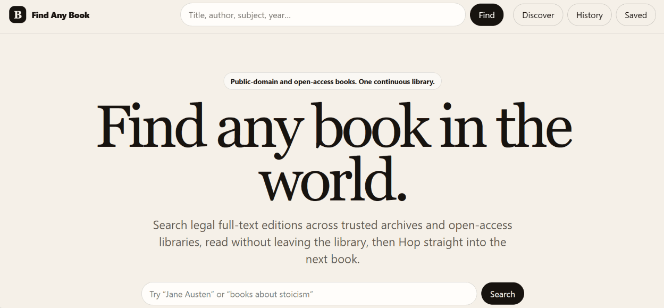Focus the Try "Jane Austen" search box
Image resolution: width=664 pixels, height=308 pixels.
point(309,294)
